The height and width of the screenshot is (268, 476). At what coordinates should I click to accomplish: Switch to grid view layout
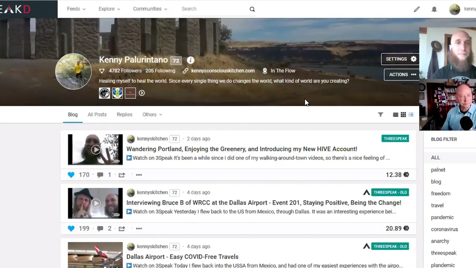(x=403, y=115)
